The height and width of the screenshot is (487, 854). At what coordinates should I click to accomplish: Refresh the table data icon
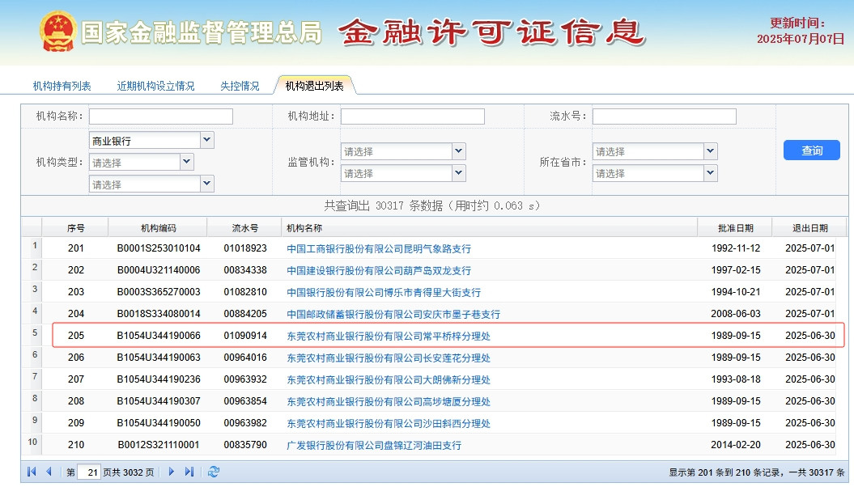(214, 472)
